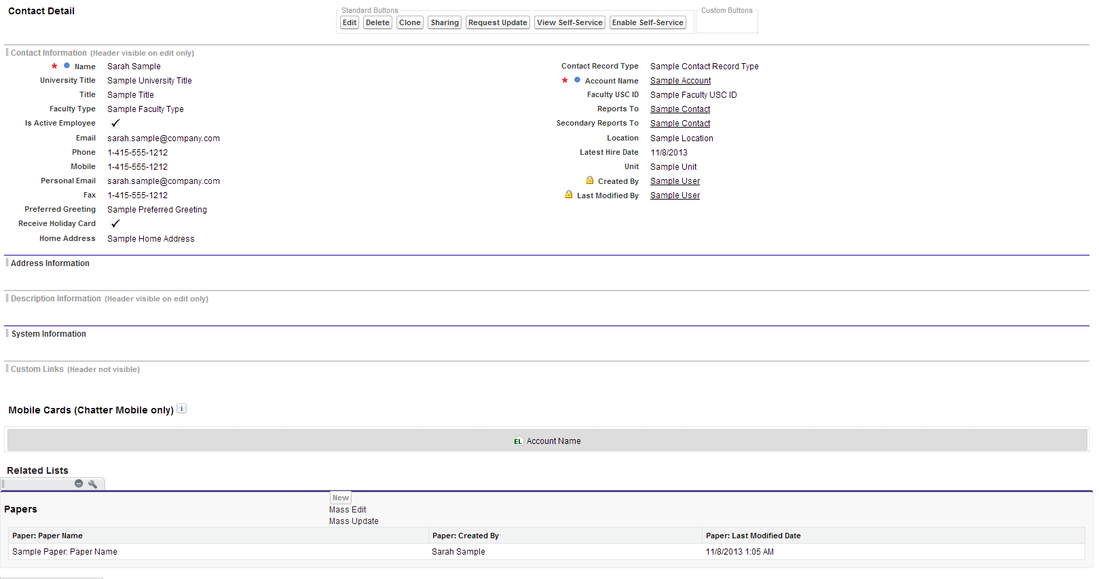Click the Enable Self-Service button

point(648,22)
